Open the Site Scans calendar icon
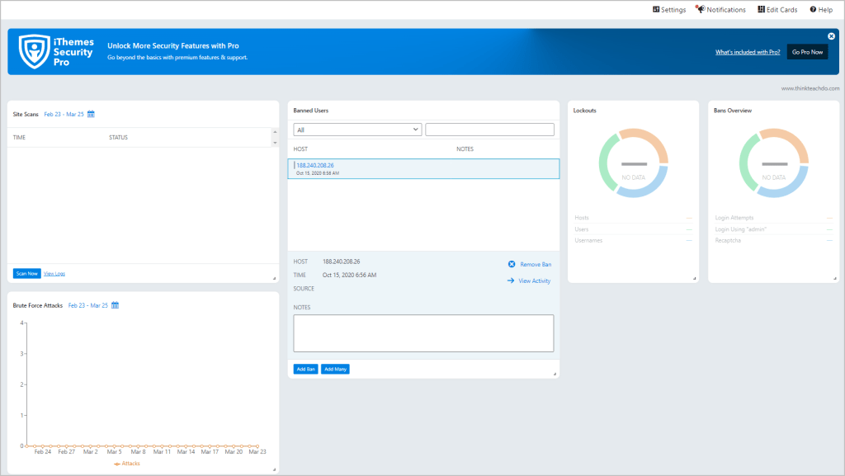 pos(91,114)
